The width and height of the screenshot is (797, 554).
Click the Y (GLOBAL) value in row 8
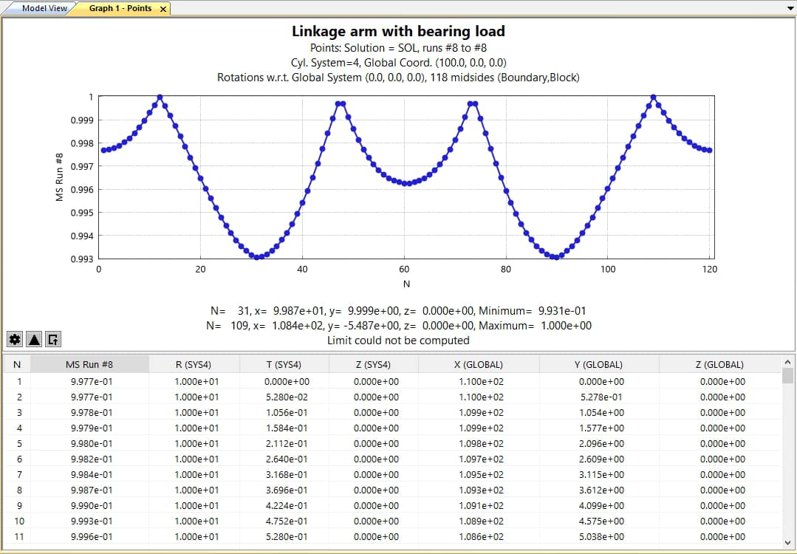point(598,490)
